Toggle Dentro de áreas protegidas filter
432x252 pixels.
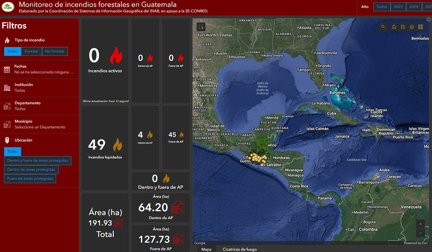31,169
